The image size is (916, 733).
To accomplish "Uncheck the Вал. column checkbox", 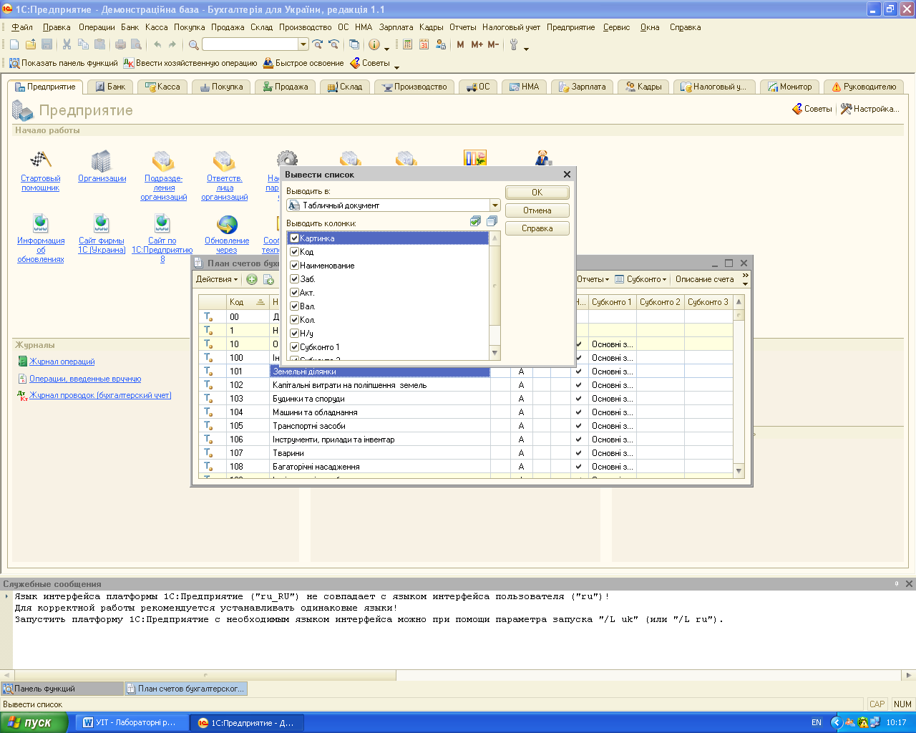I will [294, 306].
